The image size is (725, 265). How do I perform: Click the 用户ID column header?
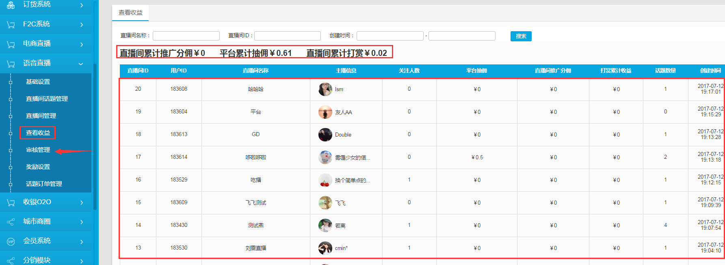pos(179,71)
